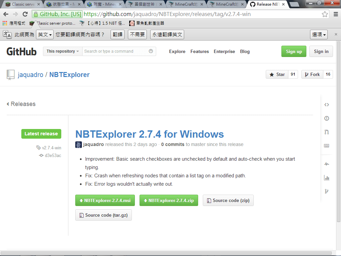The width and height of the screenshot is (341, 256).
Task: Click the Sign in button
Action: pyautogui.click(x=321, y=51)
